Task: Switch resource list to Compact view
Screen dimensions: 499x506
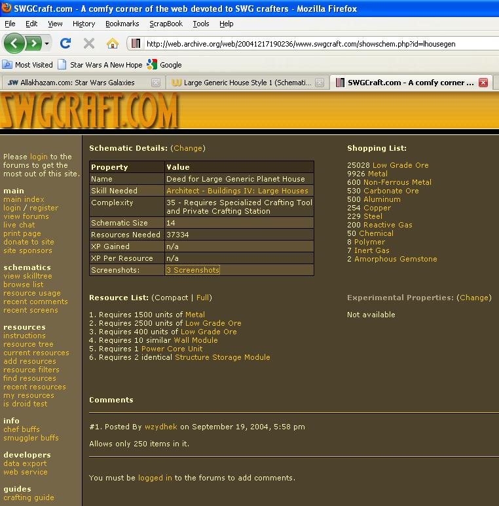Action: (x=171, y=298)
